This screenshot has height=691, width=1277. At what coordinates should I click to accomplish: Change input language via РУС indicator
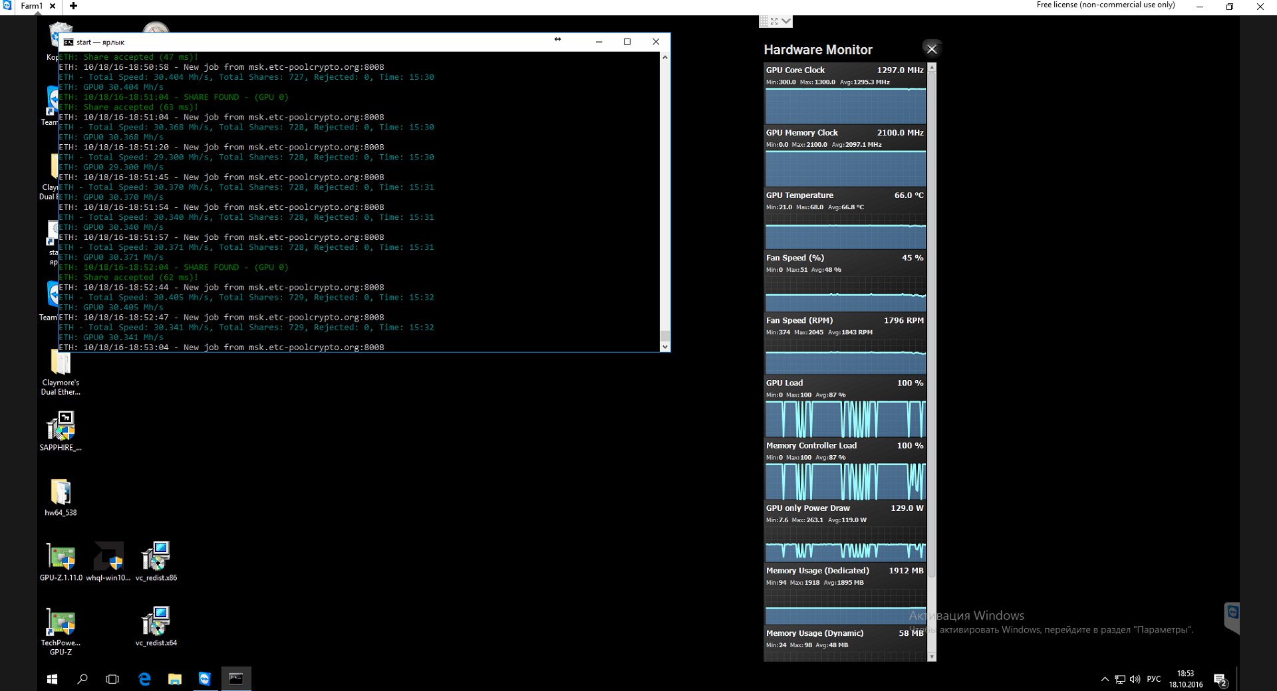coord(1154,679)
